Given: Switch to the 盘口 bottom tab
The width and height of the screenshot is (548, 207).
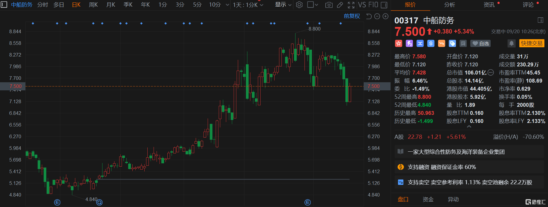Looking at the screenshot, I should point(403,200).
